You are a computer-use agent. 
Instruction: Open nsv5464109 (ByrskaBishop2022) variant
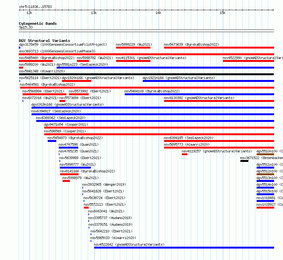tap(152, 91)
